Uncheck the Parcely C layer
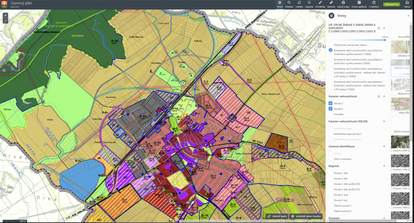Image resolution: width=414 pixels, height=223 pixels. coord(331,103)
